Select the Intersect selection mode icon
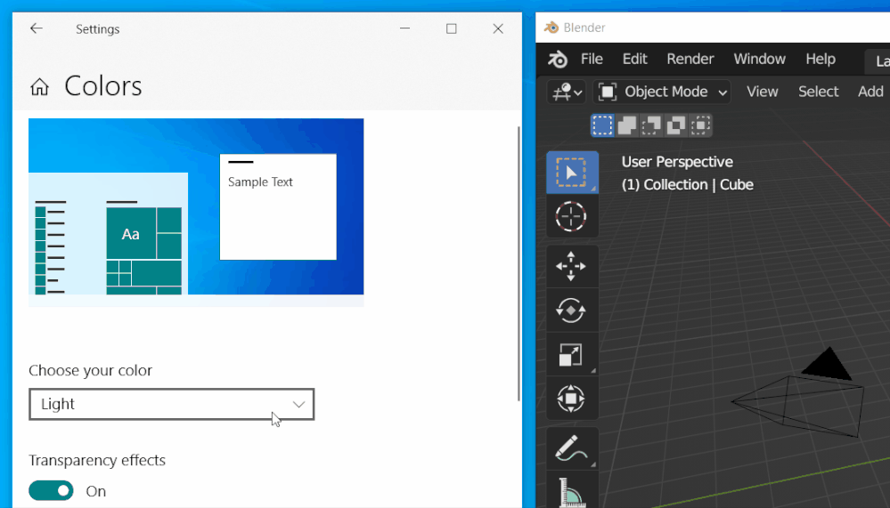 (700, 125)
